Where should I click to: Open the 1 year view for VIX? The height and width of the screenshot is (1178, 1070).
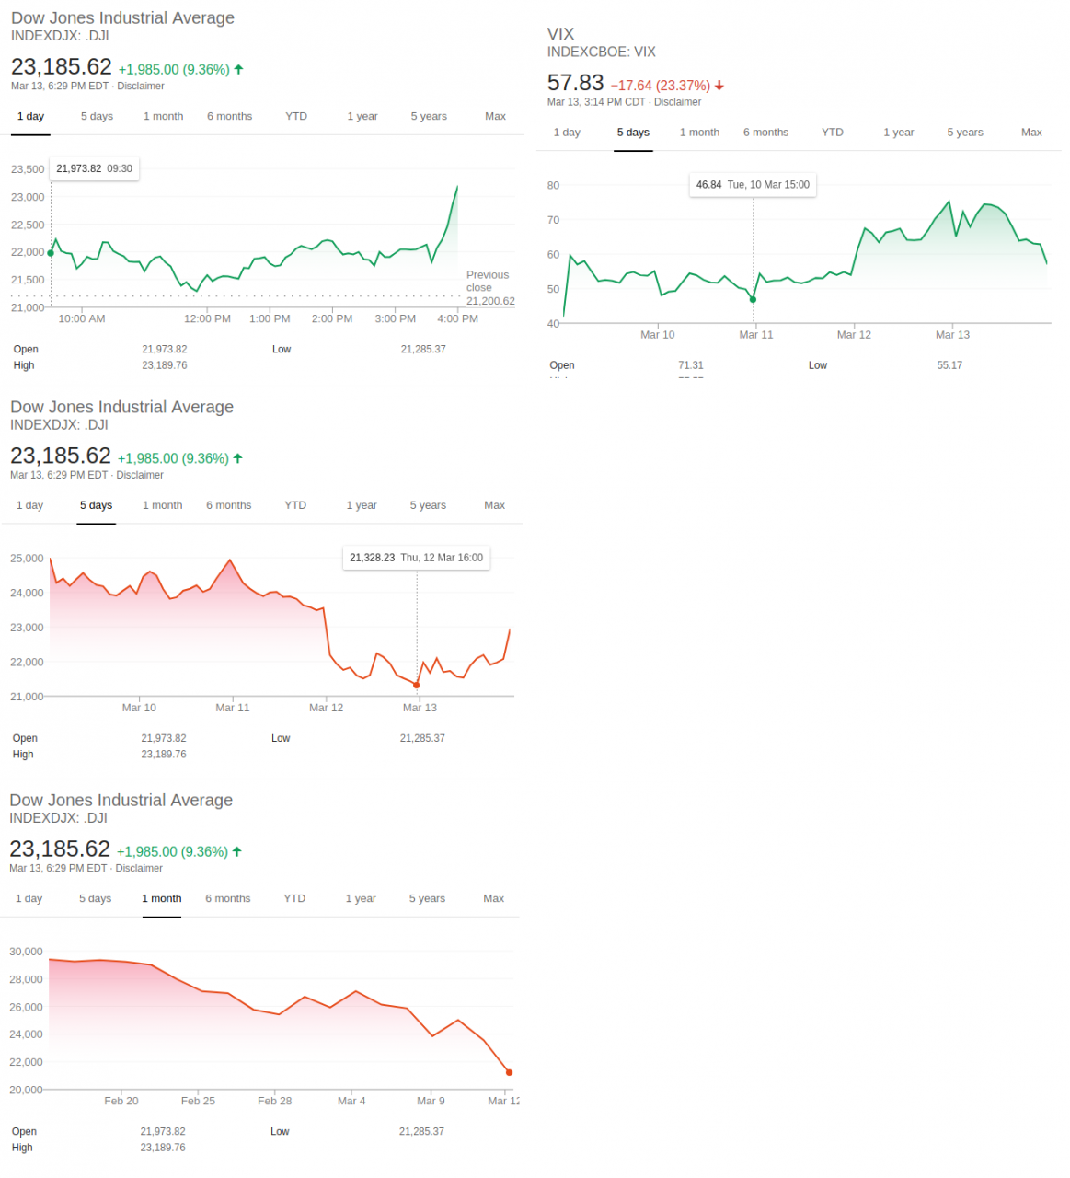coord(898,133)
